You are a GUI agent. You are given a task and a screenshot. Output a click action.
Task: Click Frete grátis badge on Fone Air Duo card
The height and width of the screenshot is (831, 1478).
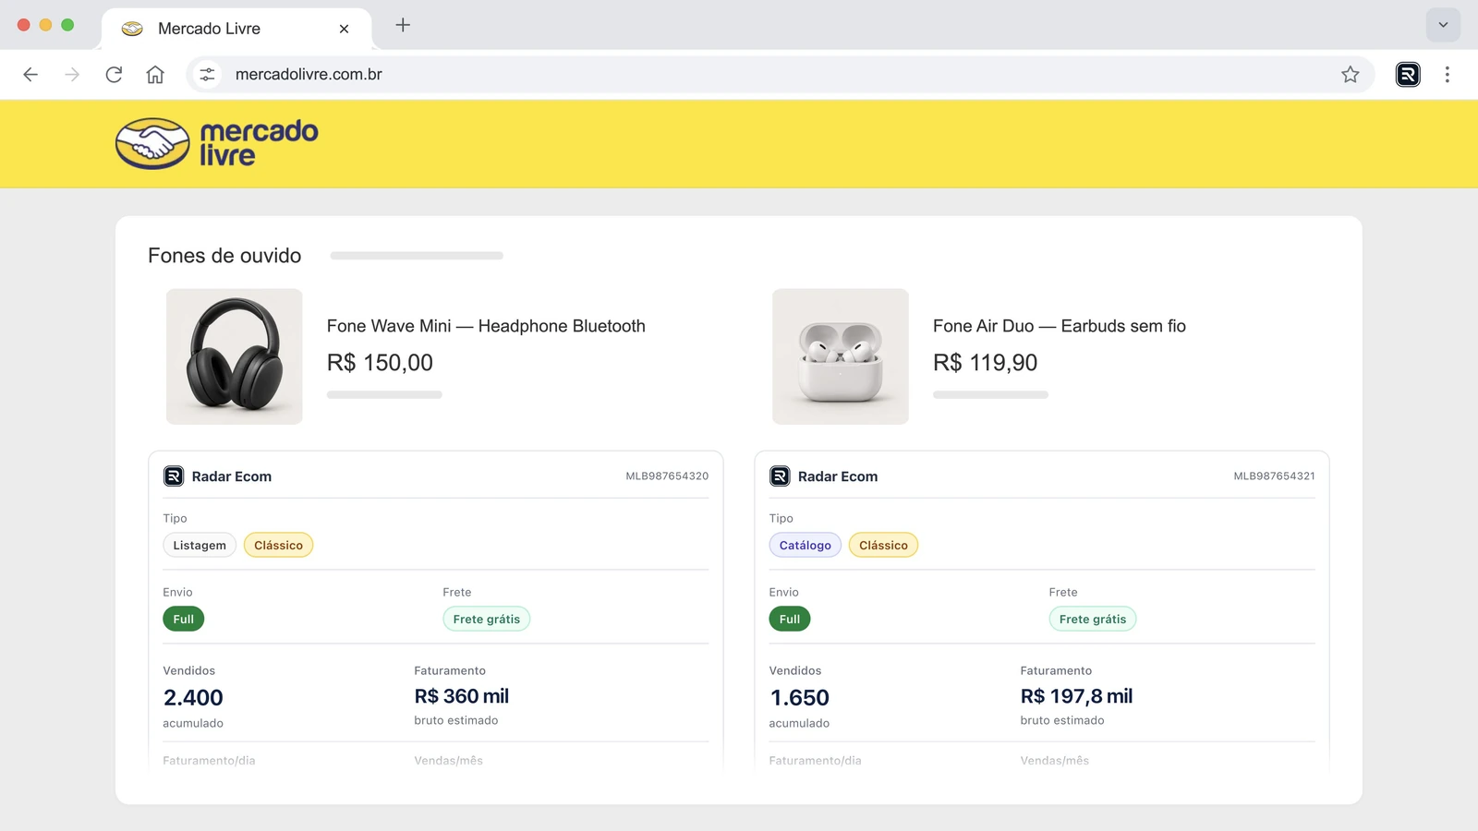tap(1093, 620)
